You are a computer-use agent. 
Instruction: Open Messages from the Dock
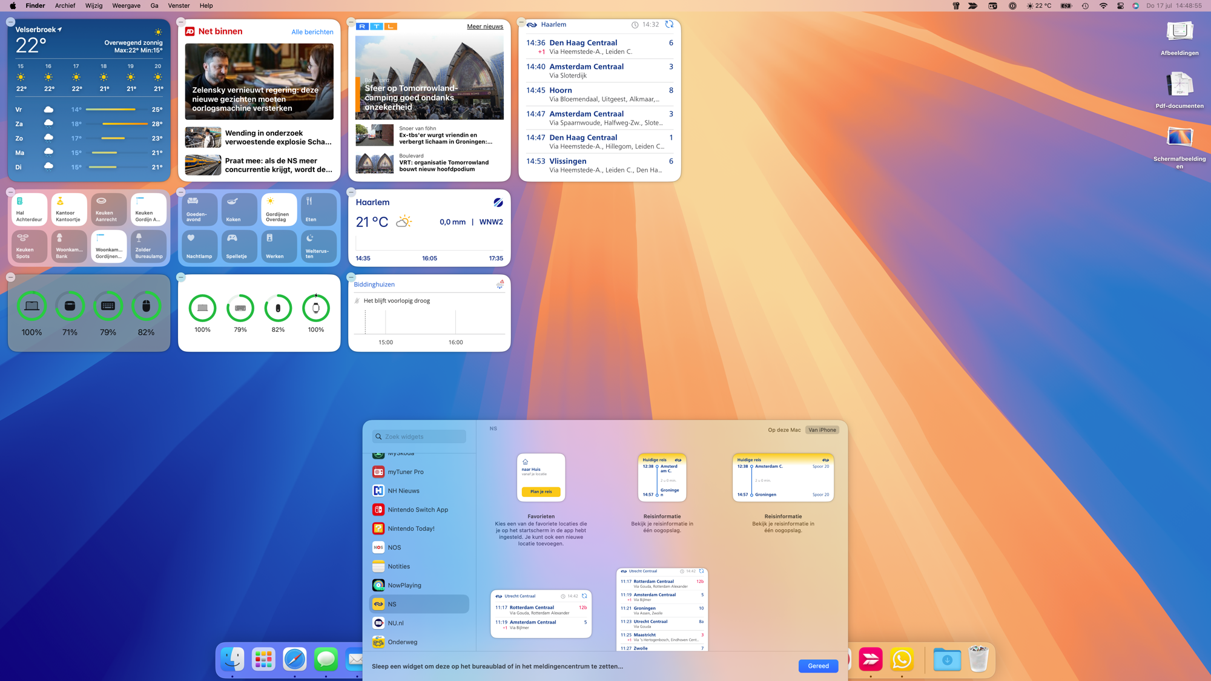[326, 659]
